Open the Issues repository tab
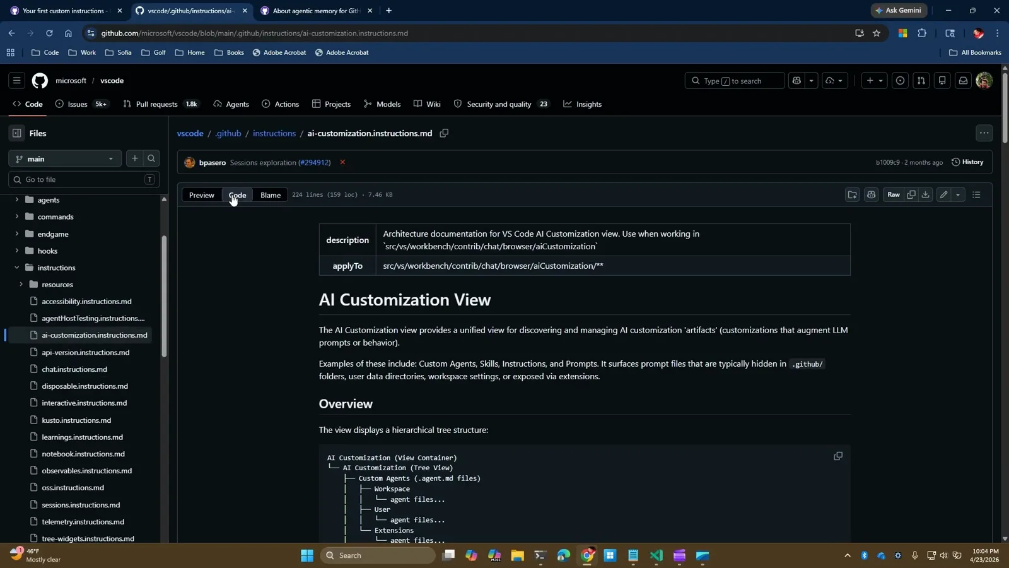The height and width of the screenshot is (568, 1009). (82, 104)
